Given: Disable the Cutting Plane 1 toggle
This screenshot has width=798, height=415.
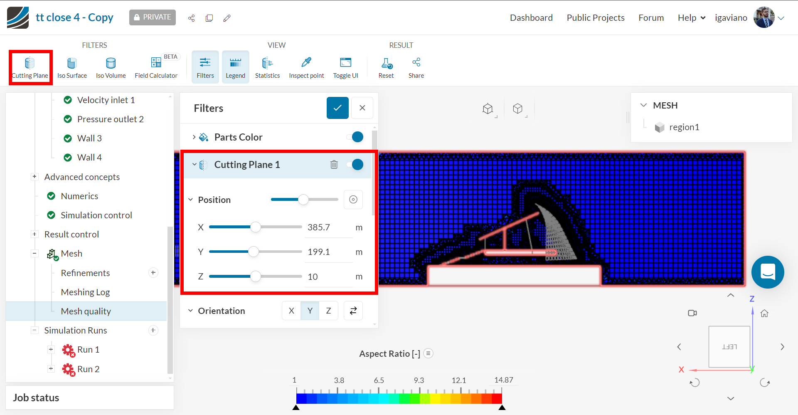Looking at the screenshot, I should 357,164.
